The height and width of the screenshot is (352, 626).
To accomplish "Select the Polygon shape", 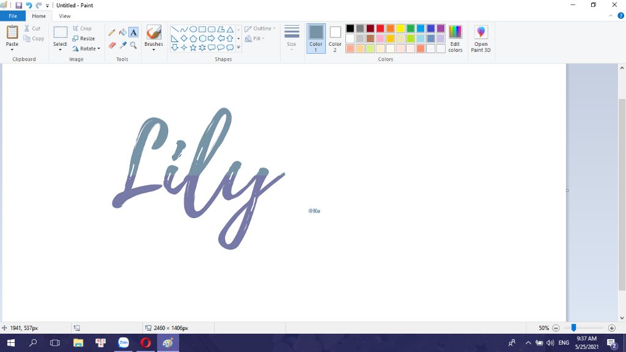I will (221, 29).
